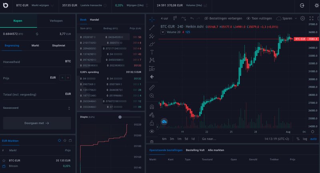Switch chart to fullscreen mode
This screenshot has width=320, height=173.
pyautogui.click(x=312, y=18)
